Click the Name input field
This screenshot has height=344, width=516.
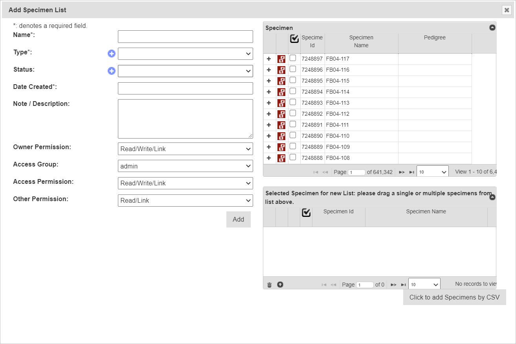click(x=185, y=37)
